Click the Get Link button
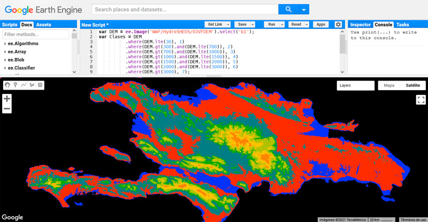The height and width of the screenshot is (222, 428). click(215, 25)
